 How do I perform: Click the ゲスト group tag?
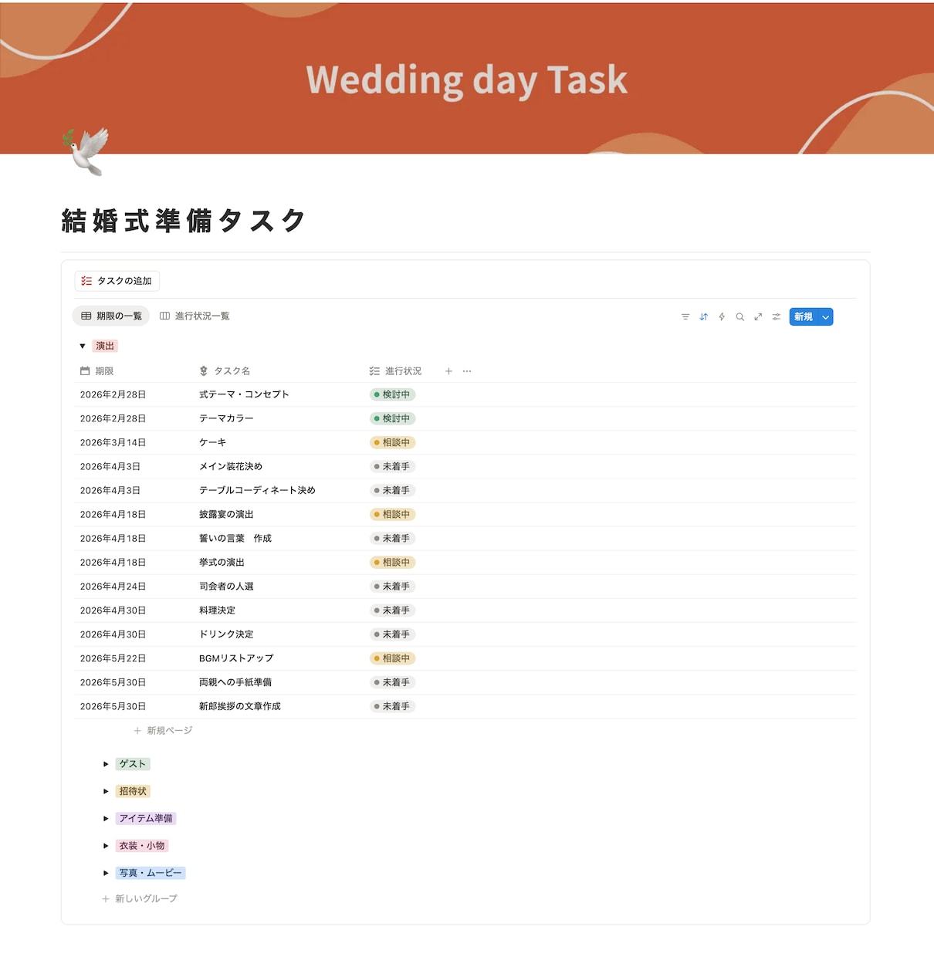coord(133,764)
